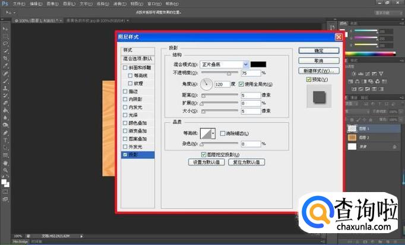Click the 确定 button

(319, 51)
